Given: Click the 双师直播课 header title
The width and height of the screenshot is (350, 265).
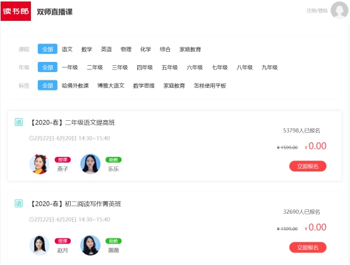Looking at the screenshot, I should 55,12.
